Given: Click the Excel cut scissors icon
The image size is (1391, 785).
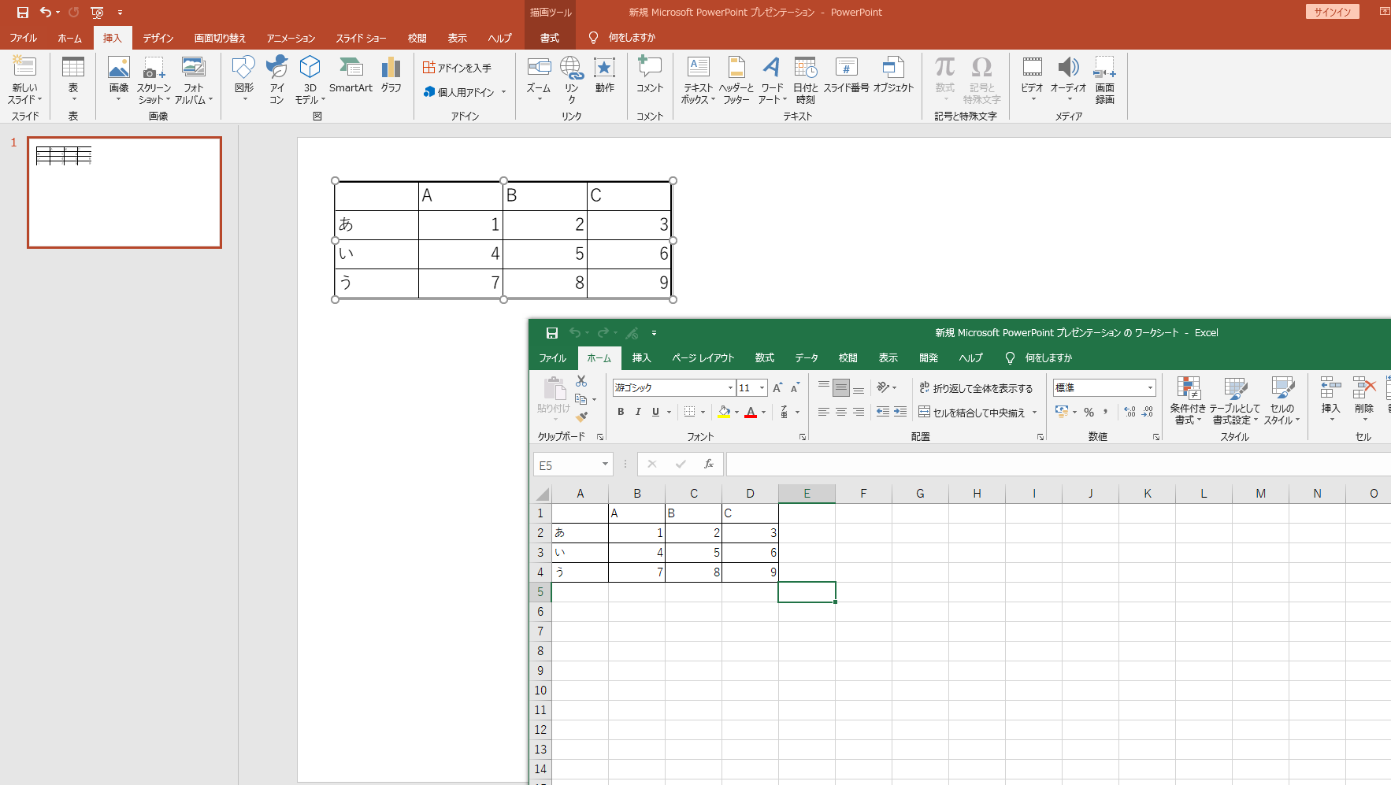Looking at the screenshot, I should (581, 381).
